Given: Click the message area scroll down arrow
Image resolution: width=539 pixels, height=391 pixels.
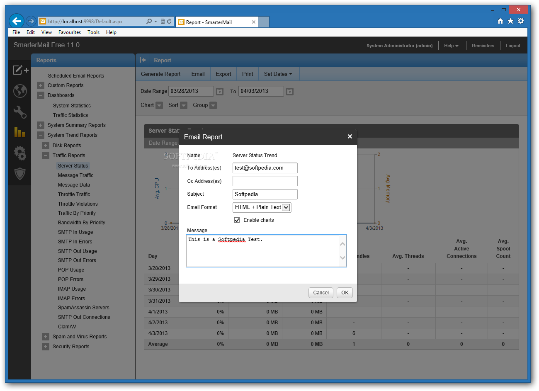Looking at the screenshot, I should point(342,257).
